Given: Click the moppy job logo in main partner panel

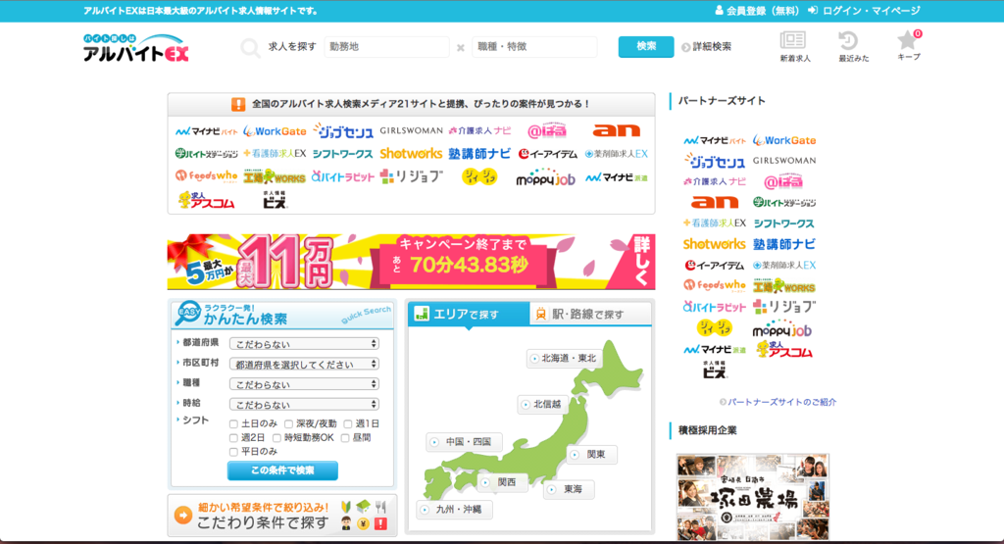Looking at the screenshot, I should pyautogui.click(x=545, y=177).
